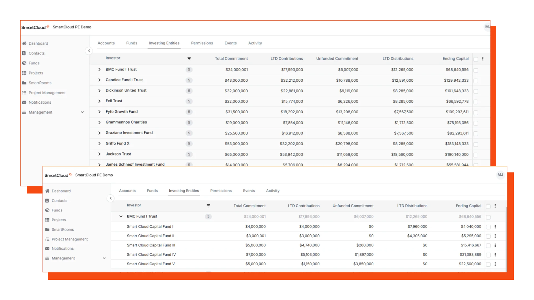Image resolution: width=534 pixels, height=300 pixels.
Task: Sort by Ending Capital column in lower table
Action: point(468,206)
